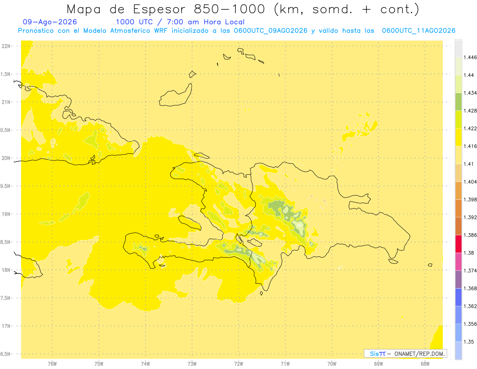Click the longitude label '70W'

pyautogui.click(x=332, y=363)
